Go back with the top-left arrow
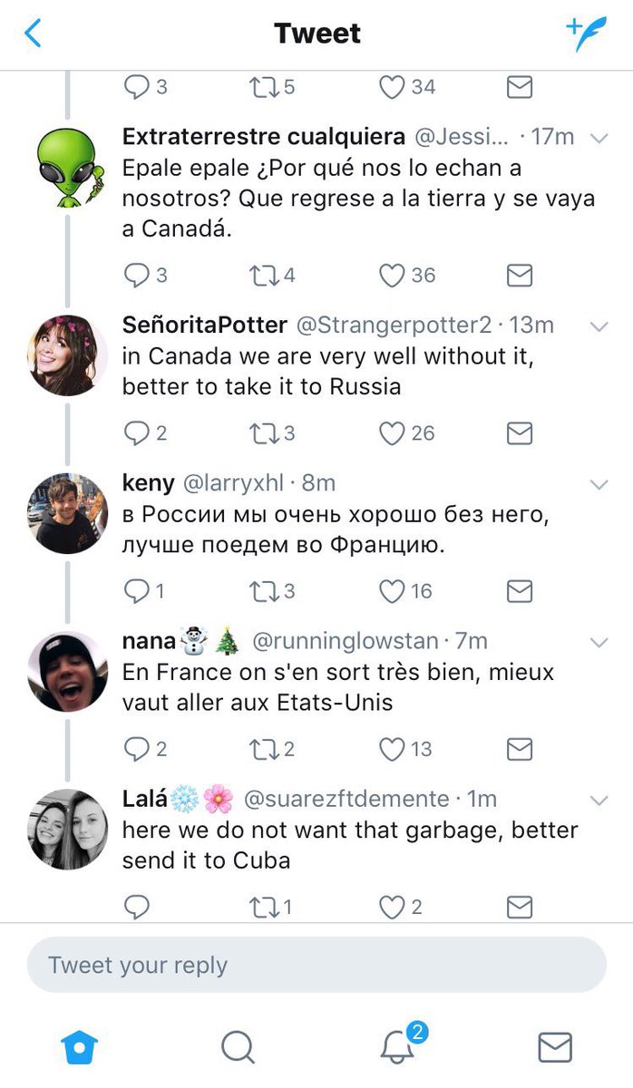The image size is (633, 1088). tap(33, 34)
